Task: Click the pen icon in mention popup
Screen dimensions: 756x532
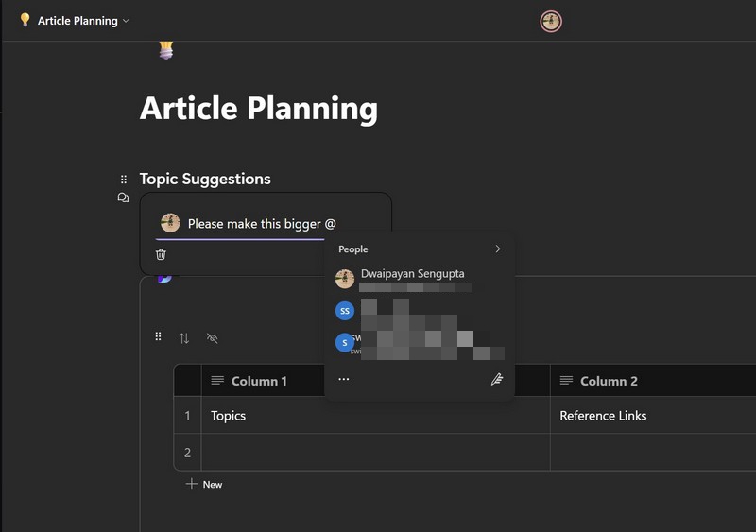Action: click(497, 379)
